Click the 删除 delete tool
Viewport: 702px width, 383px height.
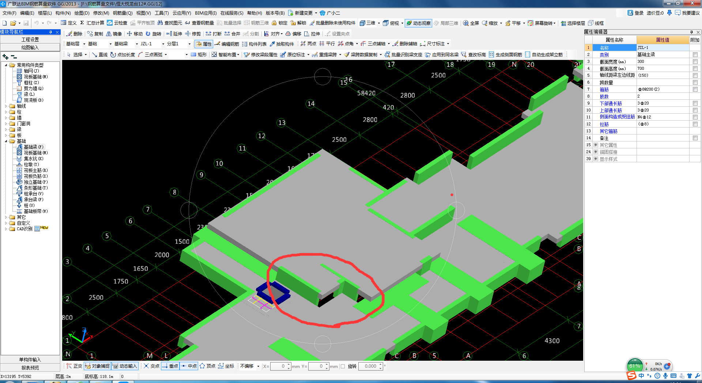(74, 34)
